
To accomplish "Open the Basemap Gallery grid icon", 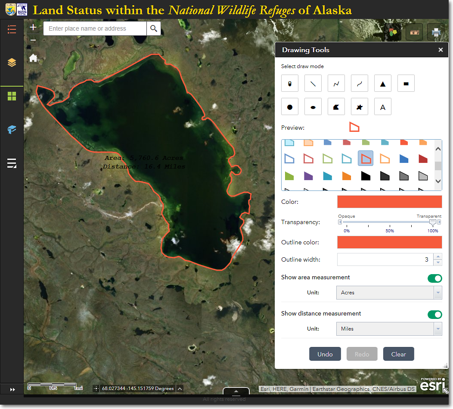I will [12, 96].
